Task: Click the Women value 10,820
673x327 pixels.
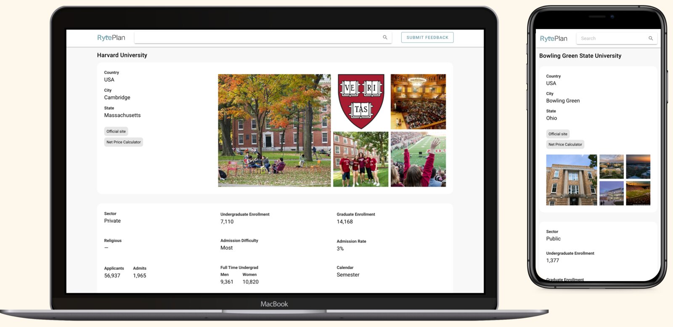Action: pos(250,282)
